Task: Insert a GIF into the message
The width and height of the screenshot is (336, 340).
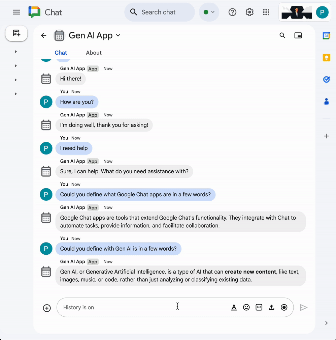Action: tap(259, 307)
